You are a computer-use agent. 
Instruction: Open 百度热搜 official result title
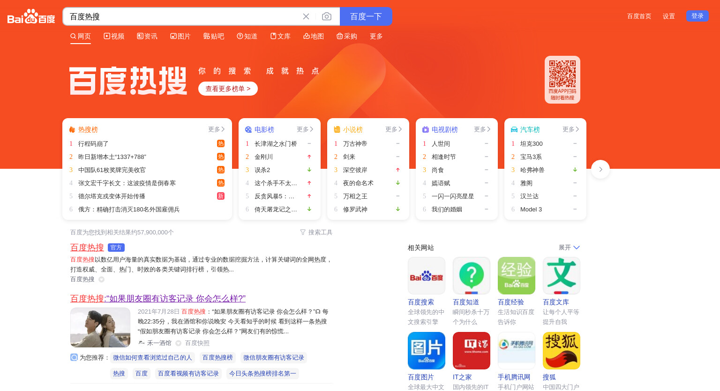click(x=87, y=247)
